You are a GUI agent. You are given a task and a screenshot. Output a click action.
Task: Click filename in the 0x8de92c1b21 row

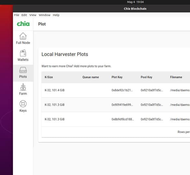tap(180, 90)
